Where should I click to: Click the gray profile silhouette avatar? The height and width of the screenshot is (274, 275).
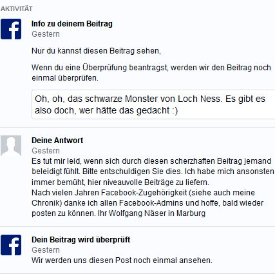coord(11,146)
